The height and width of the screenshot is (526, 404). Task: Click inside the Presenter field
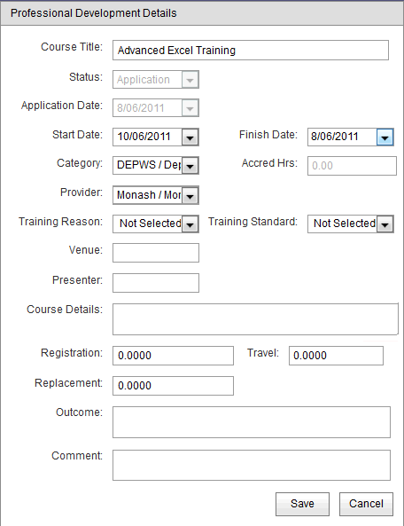pyautogui.click(x=156, y=283)
